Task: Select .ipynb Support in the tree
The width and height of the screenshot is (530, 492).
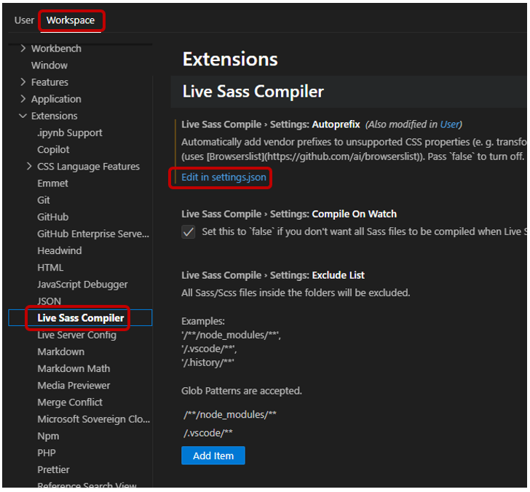Action: tap(70, 132)
